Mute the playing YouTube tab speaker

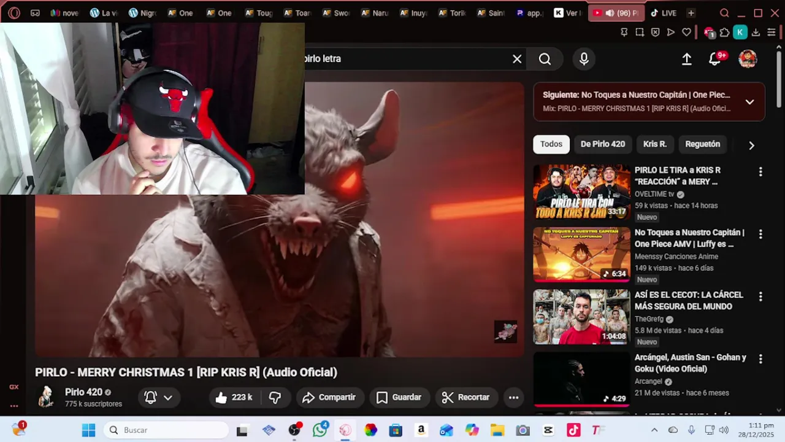pos(610,13)
